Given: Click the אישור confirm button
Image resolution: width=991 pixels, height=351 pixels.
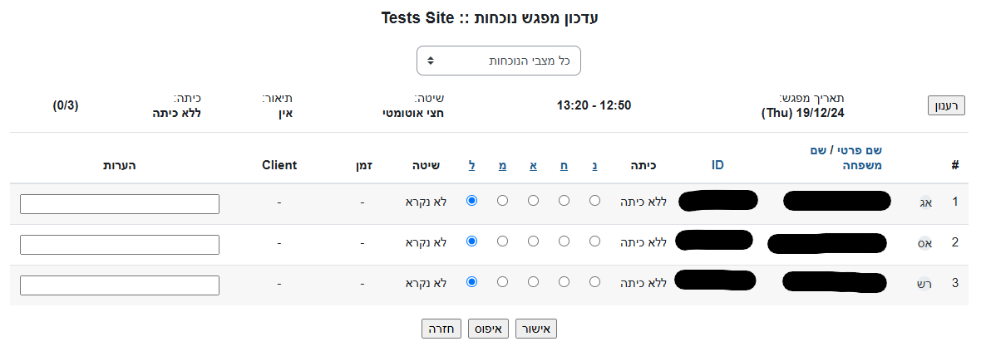Looking at the screenshot, I should [536, 329].
